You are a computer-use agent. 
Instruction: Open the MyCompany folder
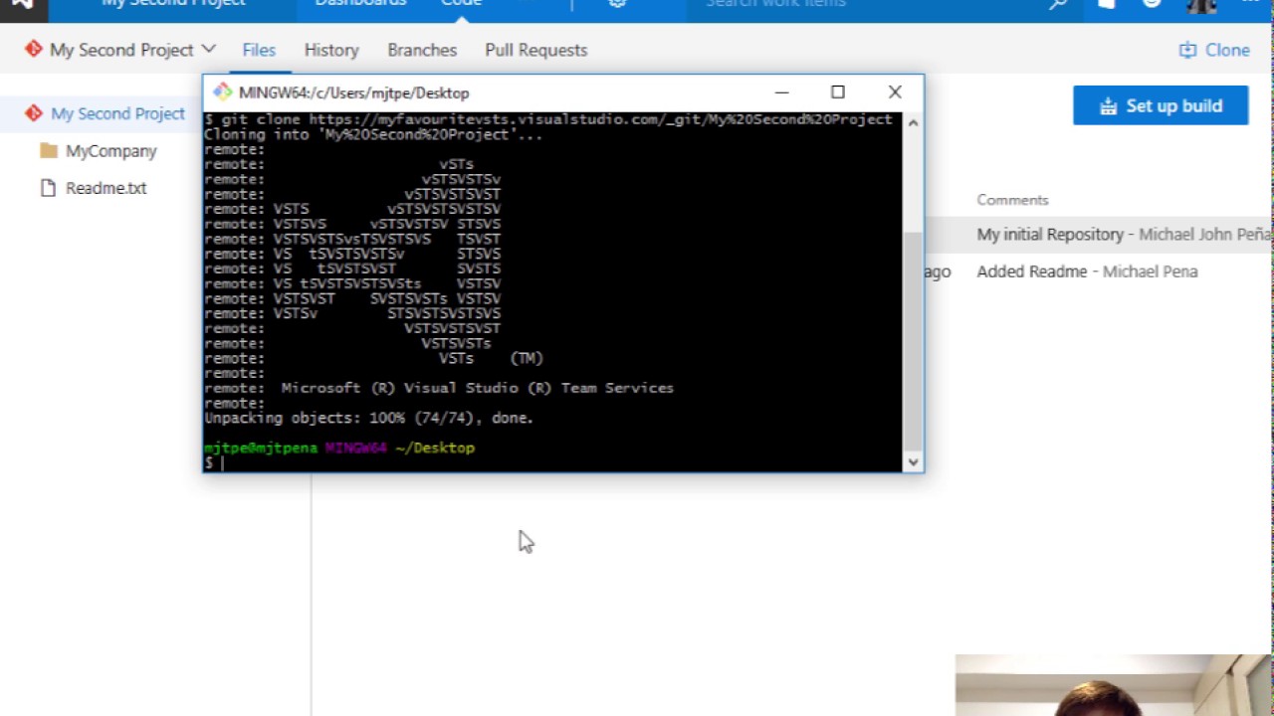point(111,151)
